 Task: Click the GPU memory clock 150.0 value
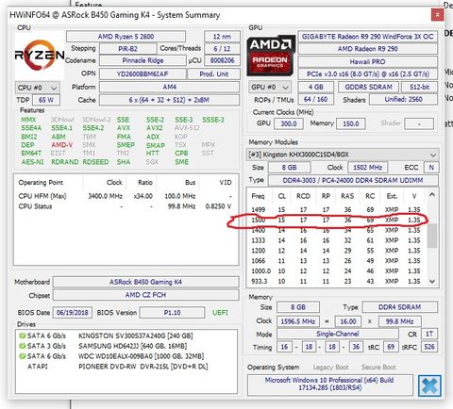tap(351, 123)
